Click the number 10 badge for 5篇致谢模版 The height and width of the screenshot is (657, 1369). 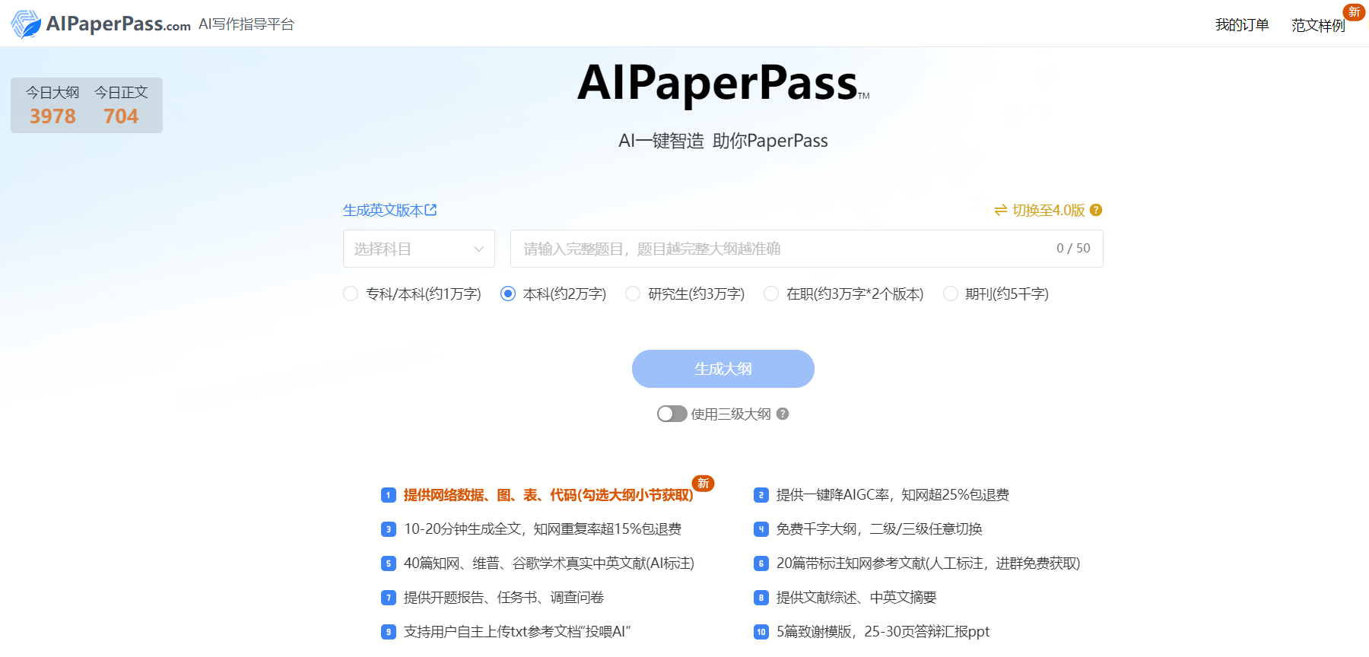point(761,632)
